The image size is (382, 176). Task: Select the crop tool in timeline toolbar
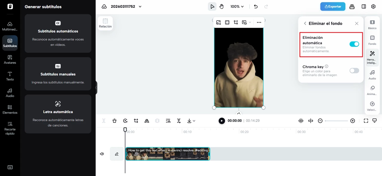pos(136,121)
